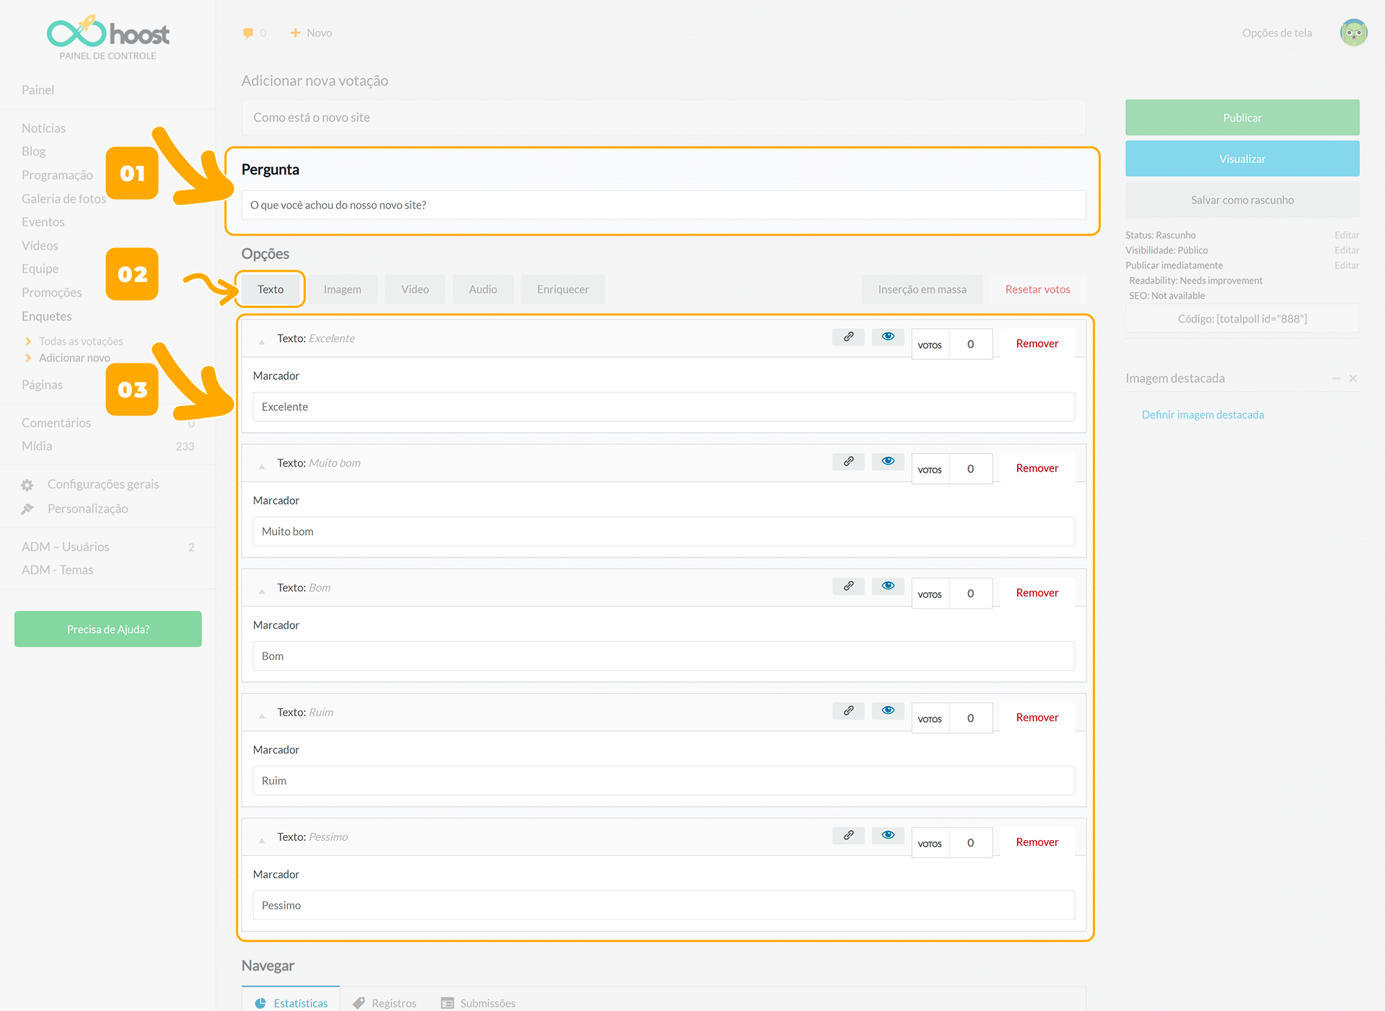Click the link icon on Pessimo option
Viewport: 1385px width, 1011px height.
pyautogui.click(x=848, y=835)
